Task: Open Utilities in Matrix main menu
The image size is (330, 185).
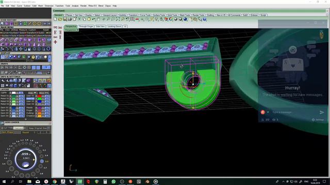Action: coord(14,30)
